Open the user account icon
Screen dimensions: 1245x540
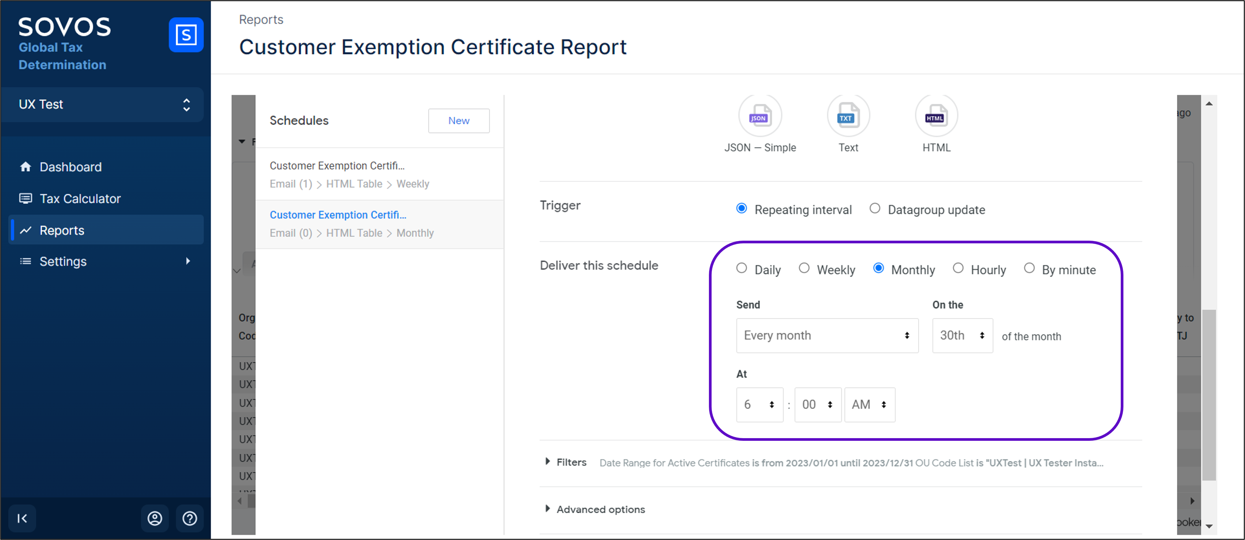[x=155, y=518]
